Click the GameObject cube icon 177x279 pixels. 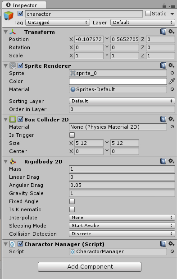coord(9,16)
